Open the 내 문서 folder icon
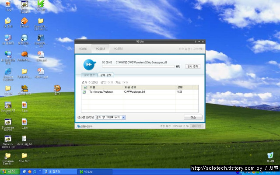Viewport: 280px width, 175px height. coord(8,23)
